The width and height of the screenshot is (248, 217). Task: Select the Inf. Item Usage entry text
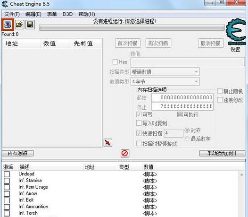[33, 187]
